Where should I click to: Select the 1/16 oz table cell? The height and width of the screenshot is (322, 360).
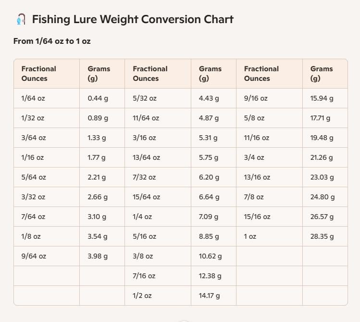click(33, 157)
